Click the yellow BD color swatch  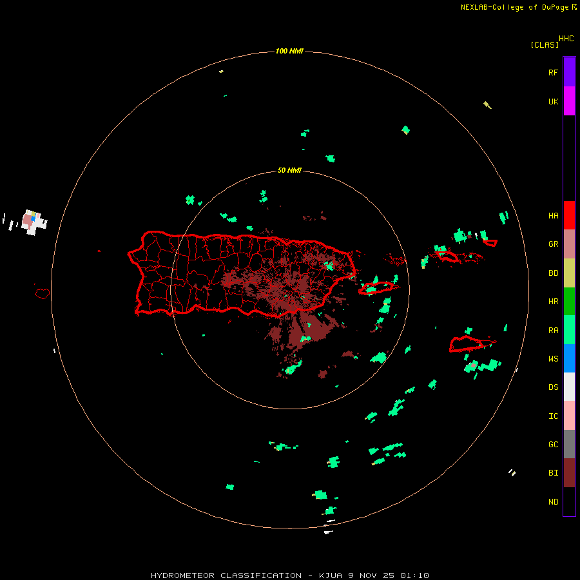click(569, 273)
